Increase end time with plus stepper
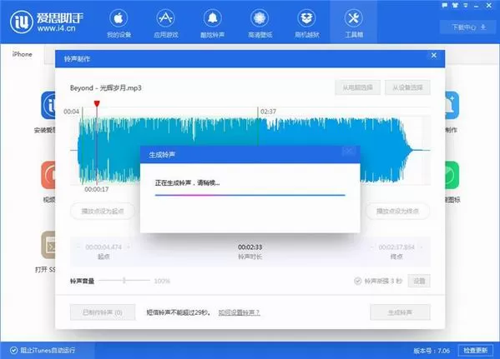 click(422, 247)
